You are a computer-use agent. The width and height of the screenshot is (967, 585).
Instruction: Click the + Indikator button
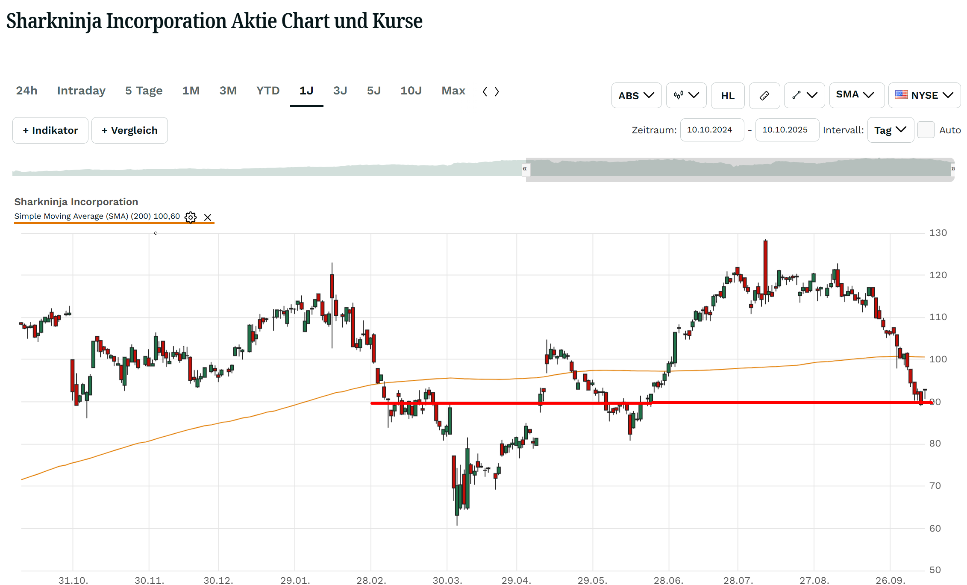(50, 130)
